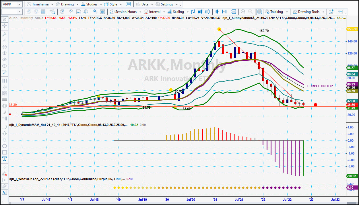Image resolution: width=359 pixels, height=205 pixels.
Task: Click the zoom in magnifier
Action: tap(243, 12)
